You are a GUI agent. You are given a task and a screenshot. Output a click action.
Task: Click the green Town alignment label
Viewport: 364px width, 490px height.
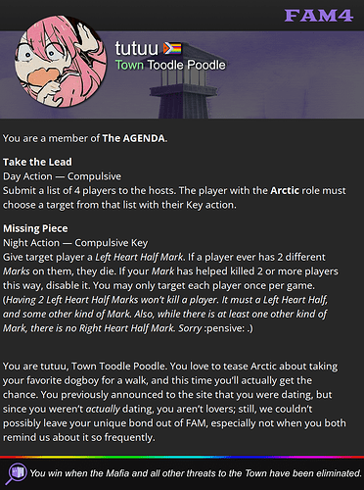click(129, 65)
